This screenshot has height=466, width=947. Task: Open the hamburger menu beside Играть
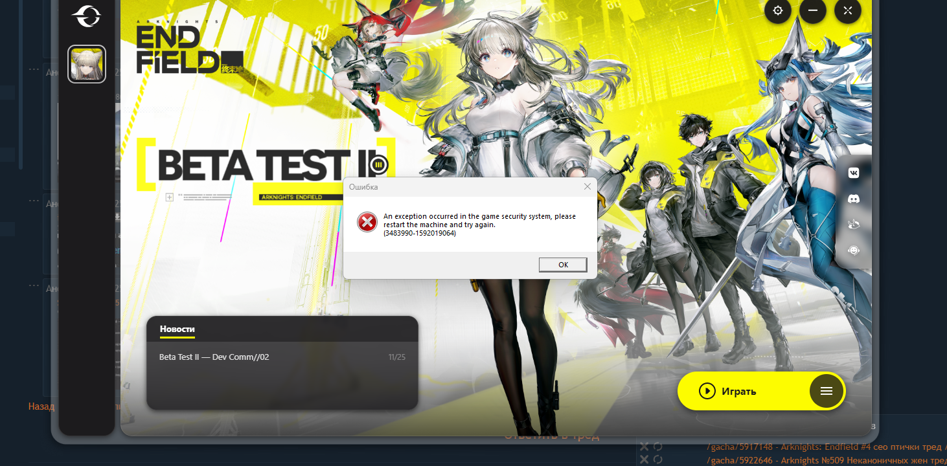click(827, 391)
